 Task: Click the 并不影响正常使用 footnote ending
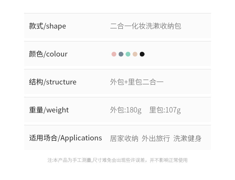pyautogui.click(x=168, y=160)
